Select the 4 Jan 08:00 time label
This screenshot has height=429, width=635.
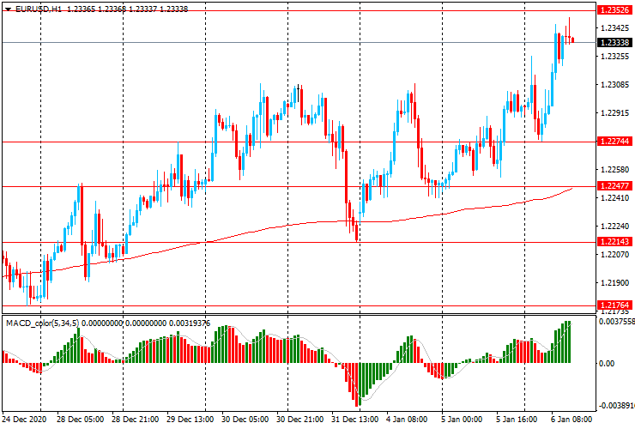(407, 419)
